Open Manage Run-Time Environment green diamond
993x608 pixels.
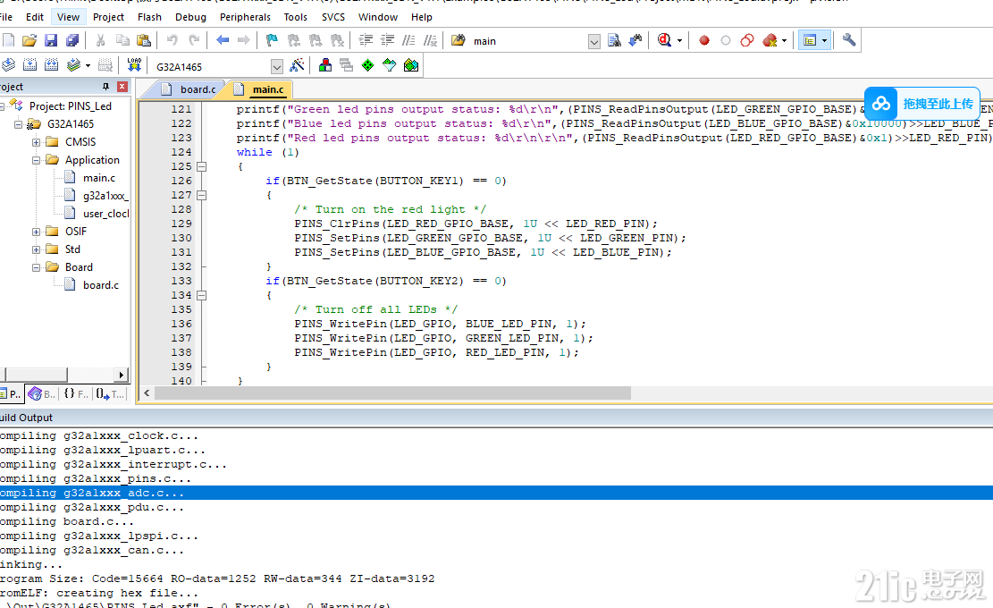pyautogui.click(x=367, y=65)
